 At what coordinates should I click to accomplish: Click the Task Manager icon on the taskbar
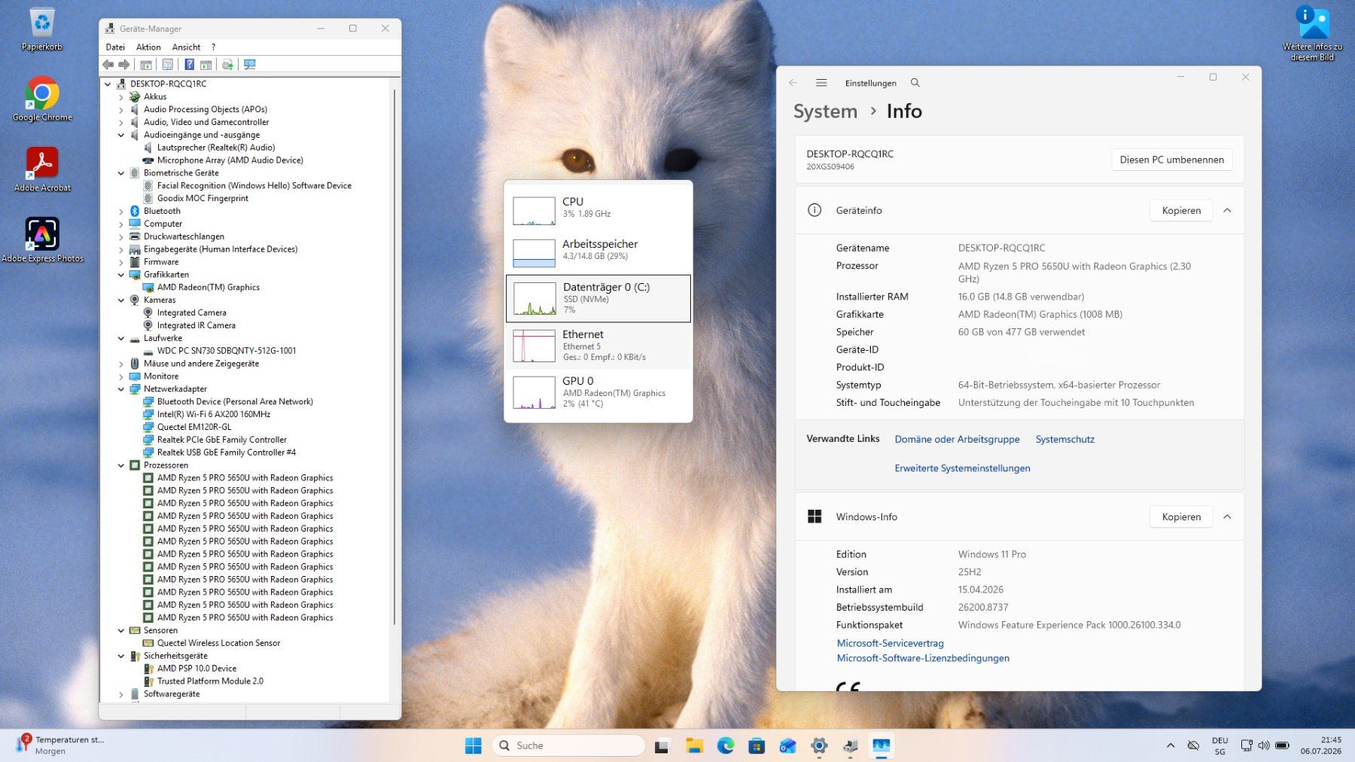point(882,746)
